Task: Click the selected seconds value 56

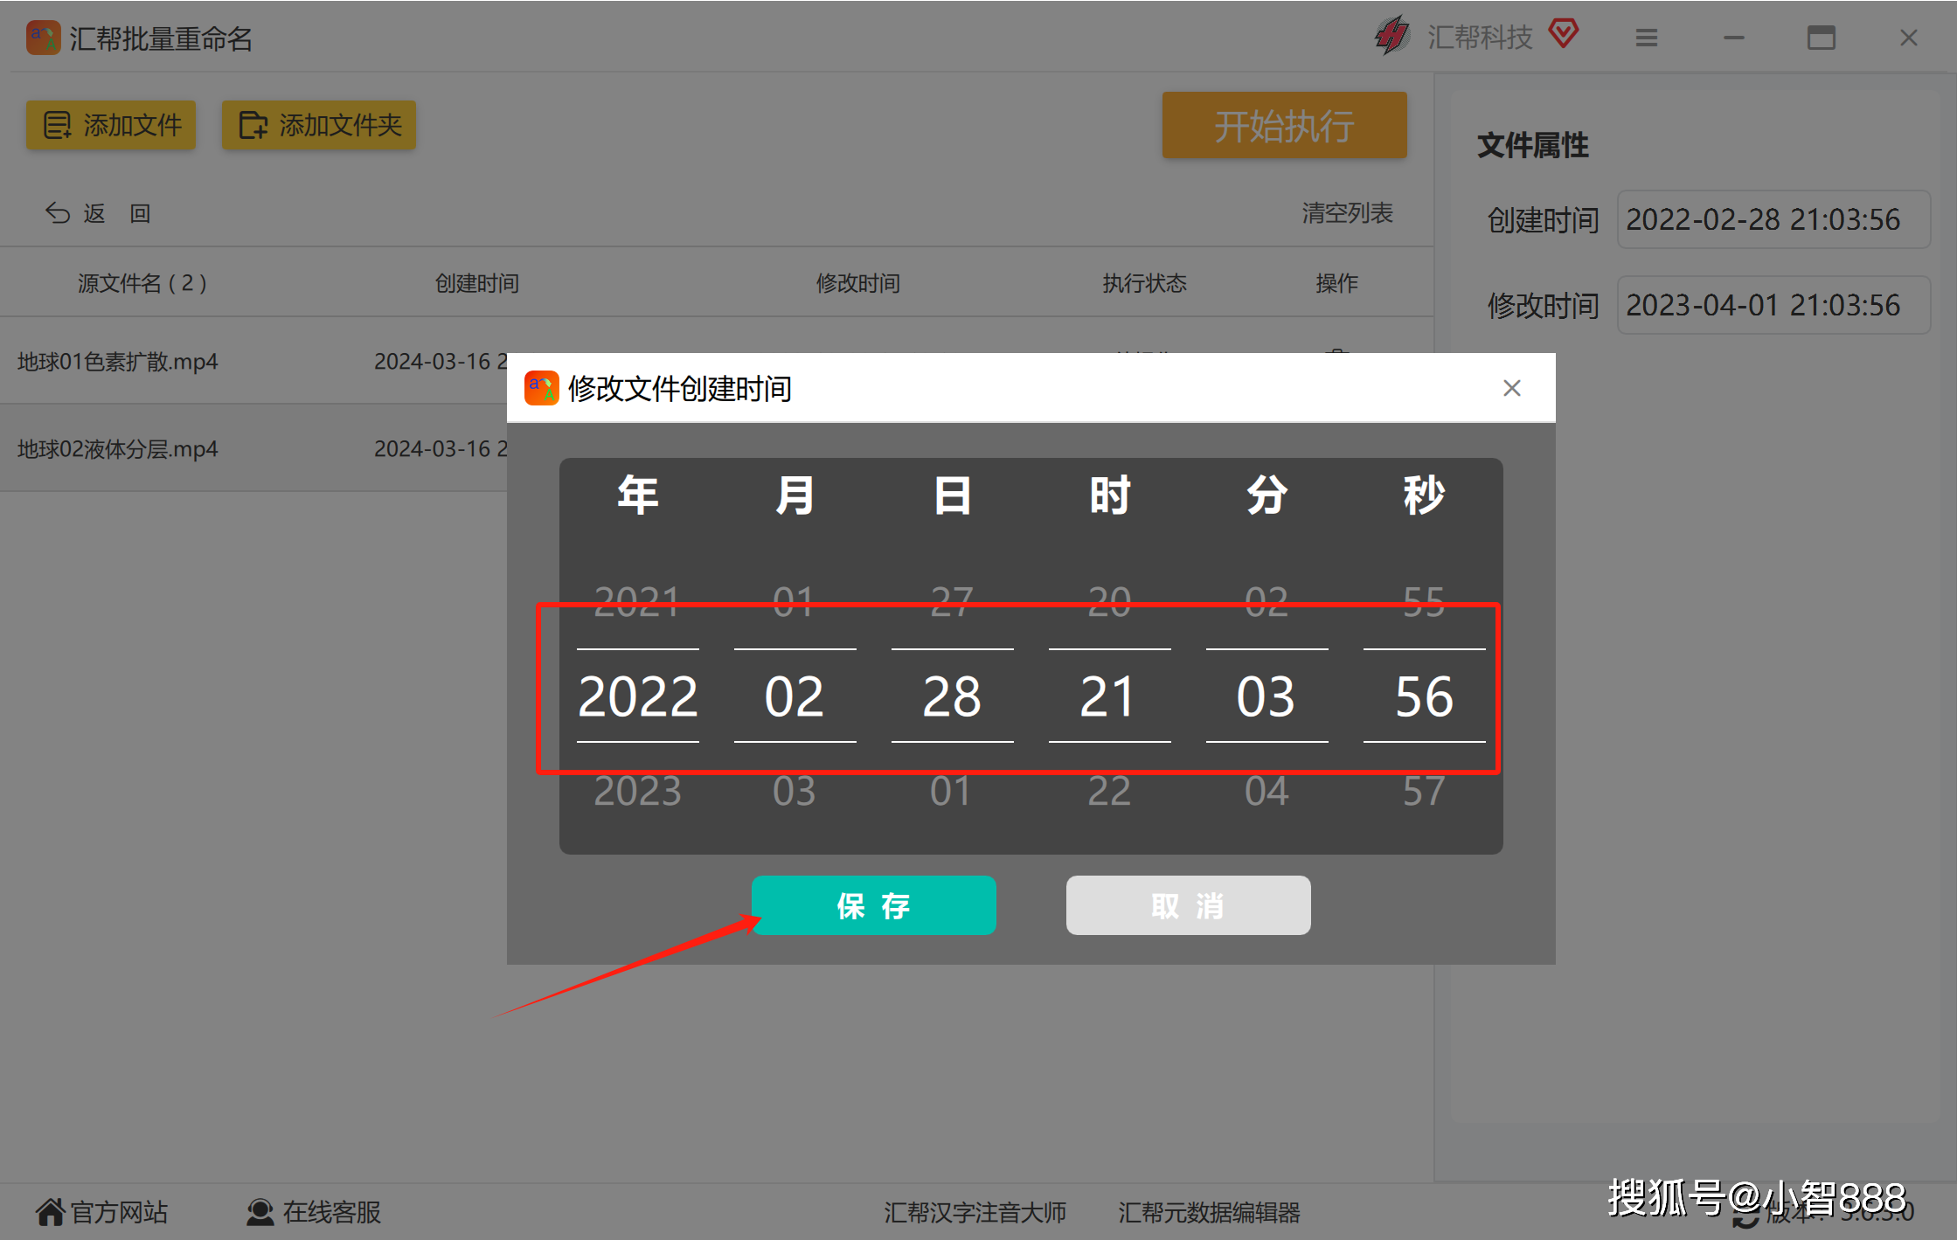Action: click(1424, 696)
